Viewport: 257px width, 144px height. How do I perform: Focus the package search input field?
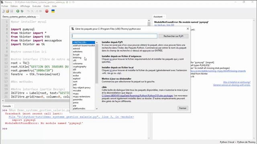point(114,36)
